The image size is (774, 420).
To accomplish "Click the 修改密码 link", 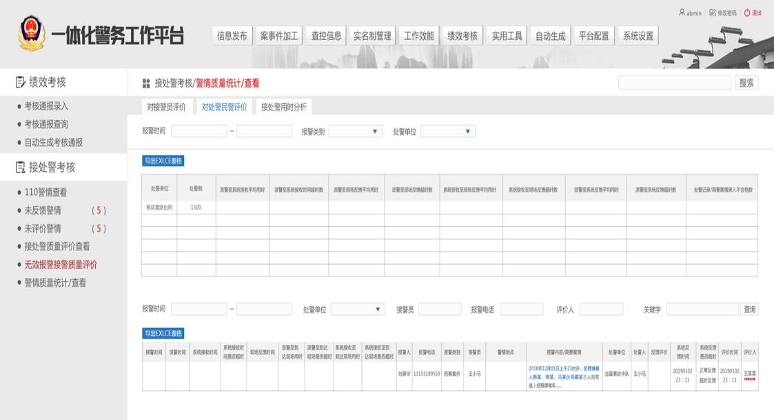I will [x=726, y=13].
